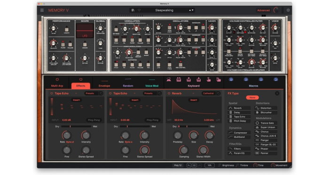Toggle Reverb effect power button
The image size is (329, 175).
[x=169, y=93]
